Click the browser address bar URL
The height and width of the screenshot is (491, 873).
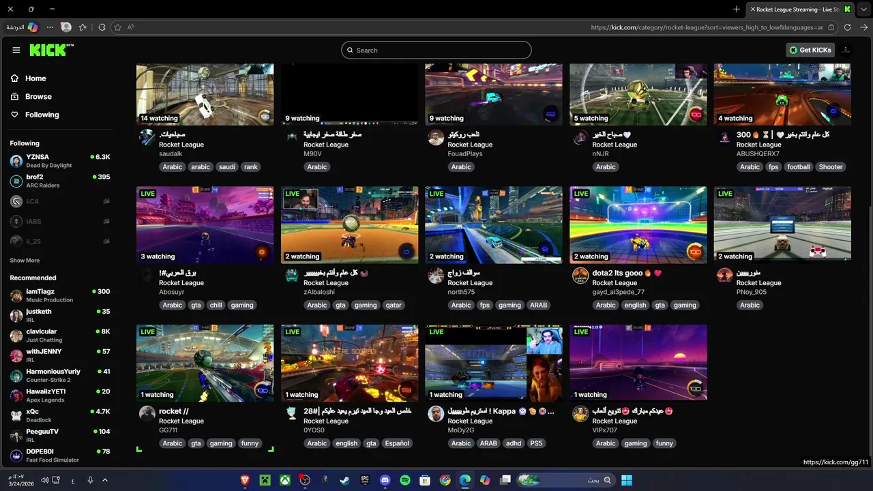pos(707,27)
